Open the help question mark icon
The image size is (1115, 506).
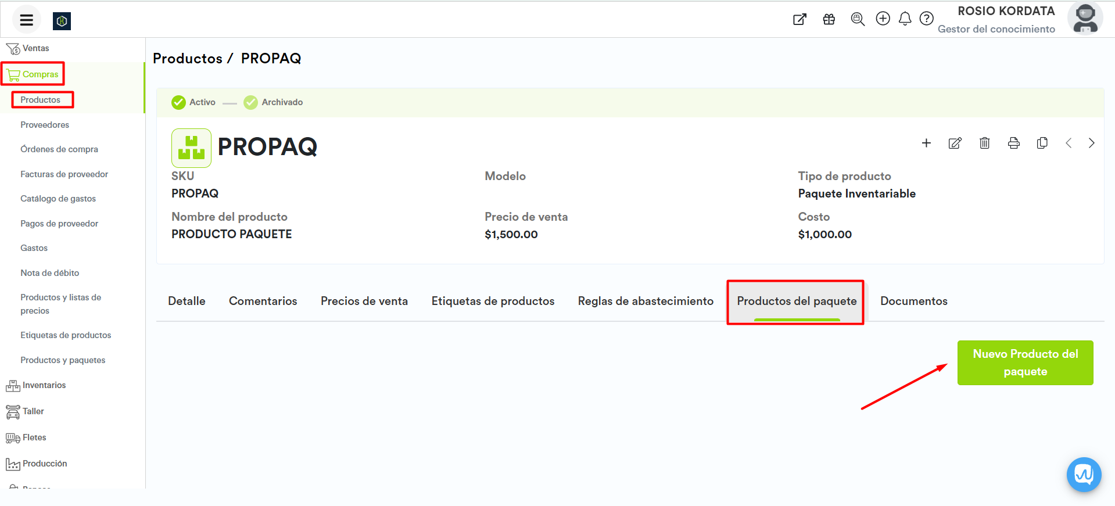point(927,19)
